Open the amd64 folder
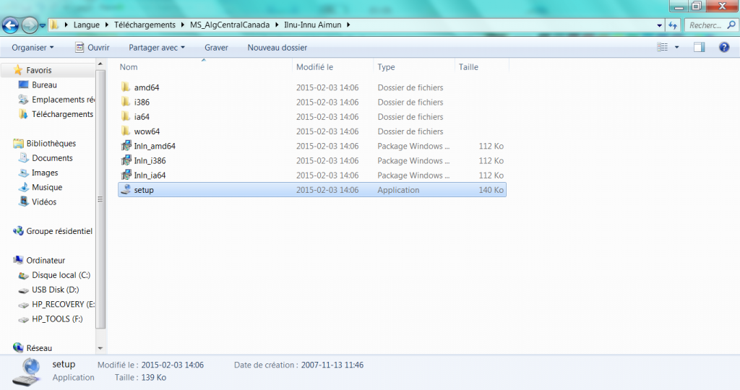 pos(147,87)
